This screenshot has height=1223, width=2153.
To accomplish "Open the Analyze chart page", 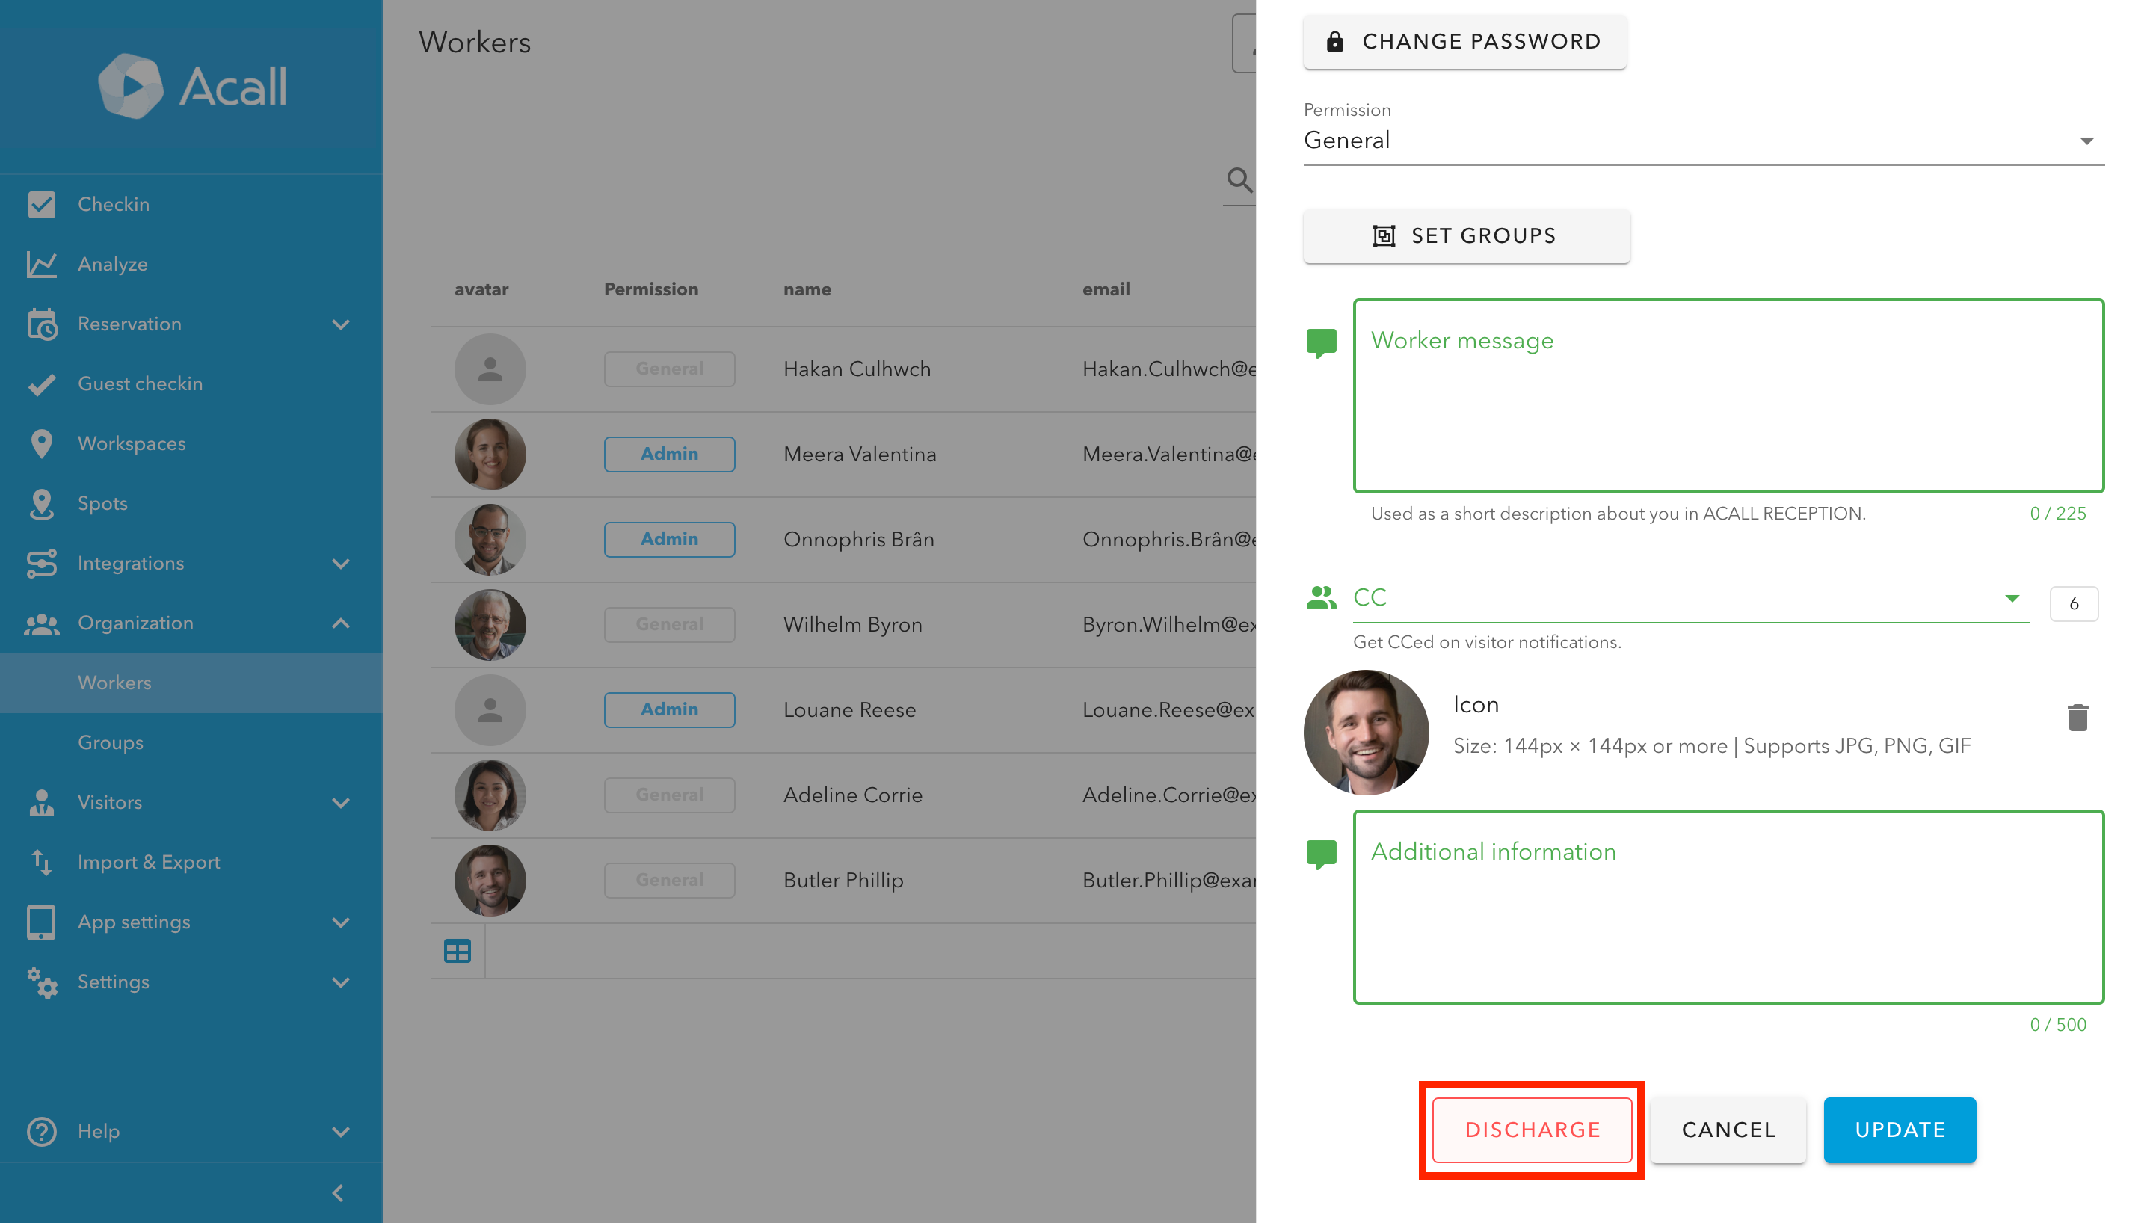I will point(113,264).
